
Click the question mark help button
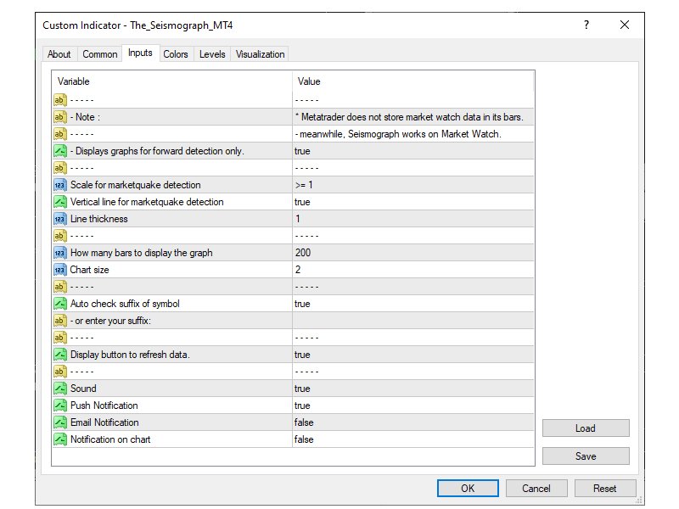(586, 25)
